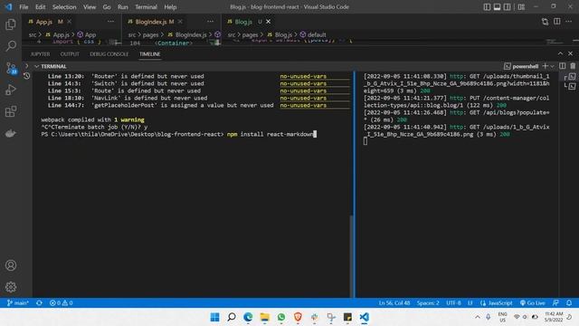This screenshot has height=326, width=579.
Task: Toggle the secondary side bar layout icon
Action: click(507, 7)
